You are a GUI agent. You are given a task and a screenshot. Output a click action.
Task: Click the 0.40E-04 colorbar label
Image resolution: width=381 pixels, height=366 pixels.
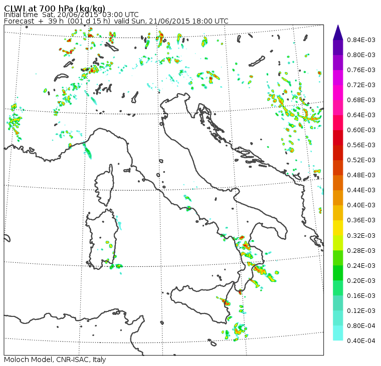[x=361, y=341]
